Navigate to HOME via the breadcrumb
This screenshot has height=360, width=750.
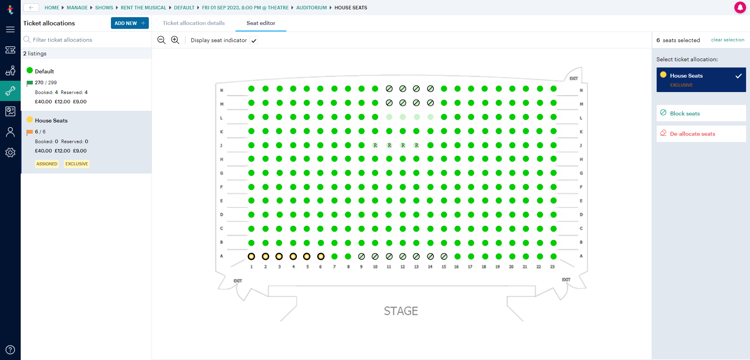point(52,7)
